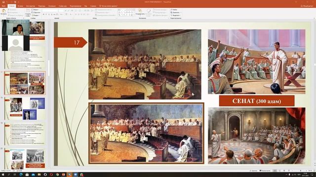Switch to the Конструктор ribbon tab
Viewport: 316px width, 177px height.
pos(31,6)
